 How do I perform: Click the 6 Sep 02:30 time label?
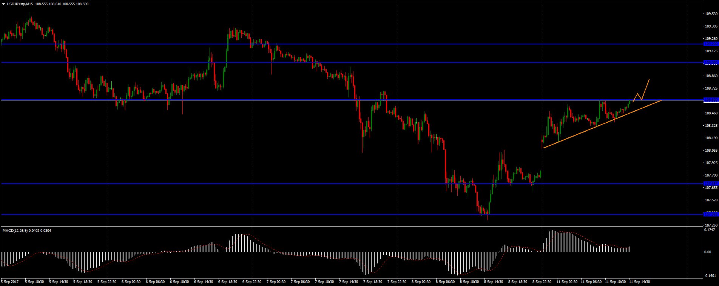click(x=131, y=281)
